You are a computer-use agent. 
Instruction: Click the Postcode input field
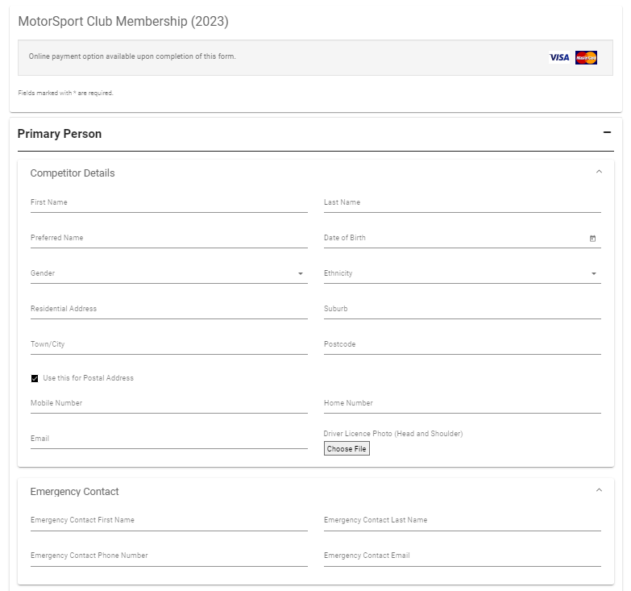point(462,345)
